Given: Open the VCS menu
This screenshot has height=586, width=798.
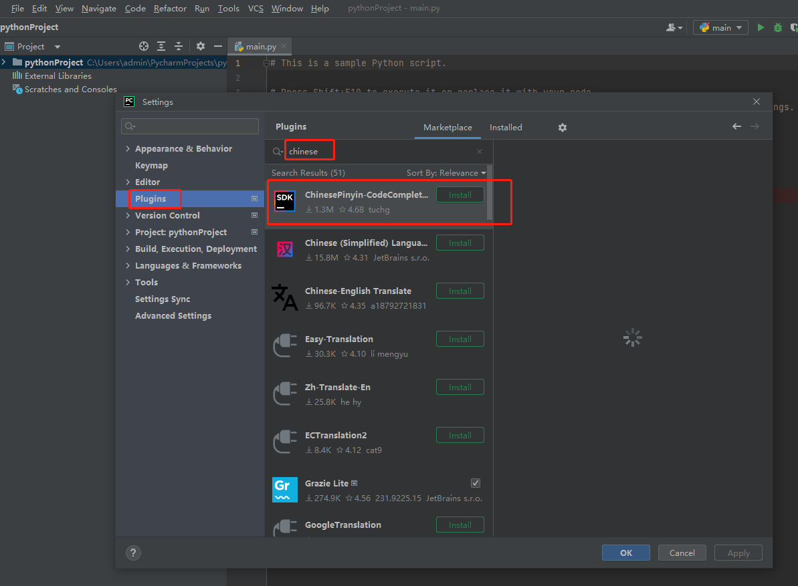Looking at the screenshot, I should pos(256,8).
